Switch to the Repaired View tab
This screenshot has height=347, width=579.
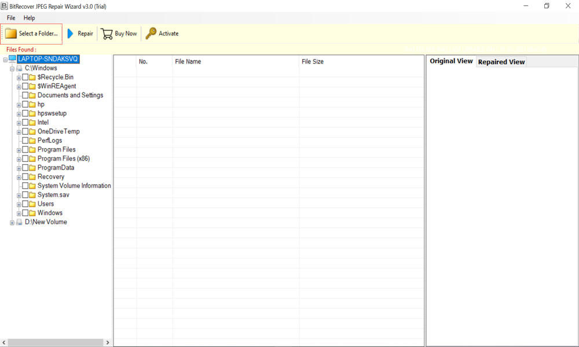coord(501,62)
